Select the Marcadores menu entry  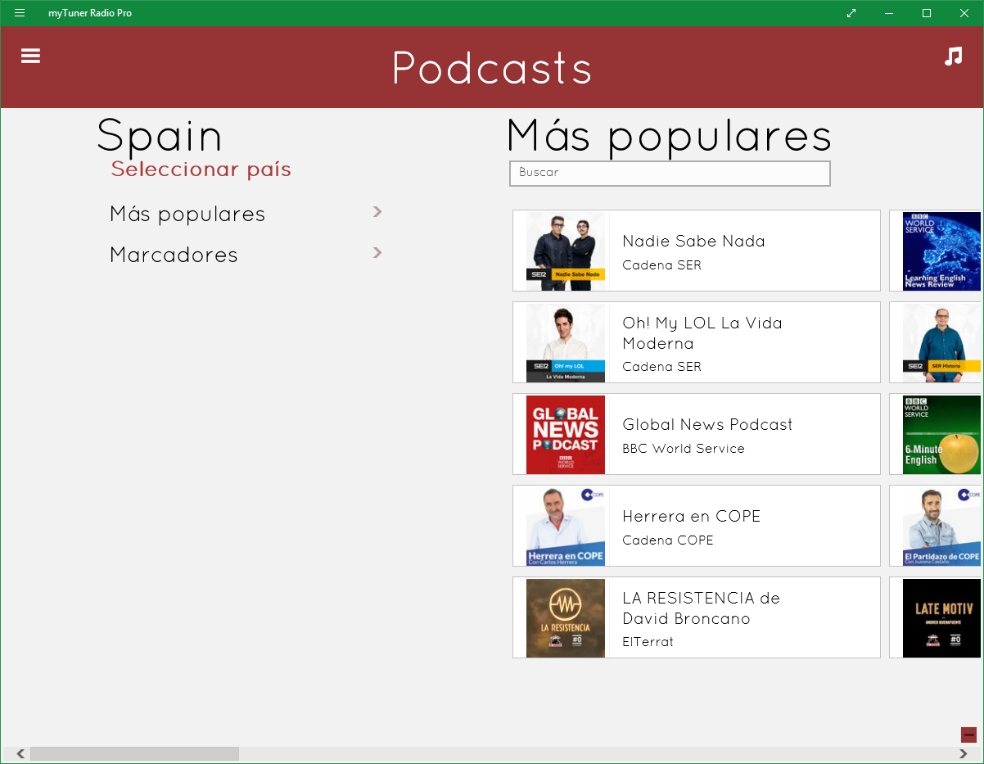pyautogui.click(x=174, y=255)
